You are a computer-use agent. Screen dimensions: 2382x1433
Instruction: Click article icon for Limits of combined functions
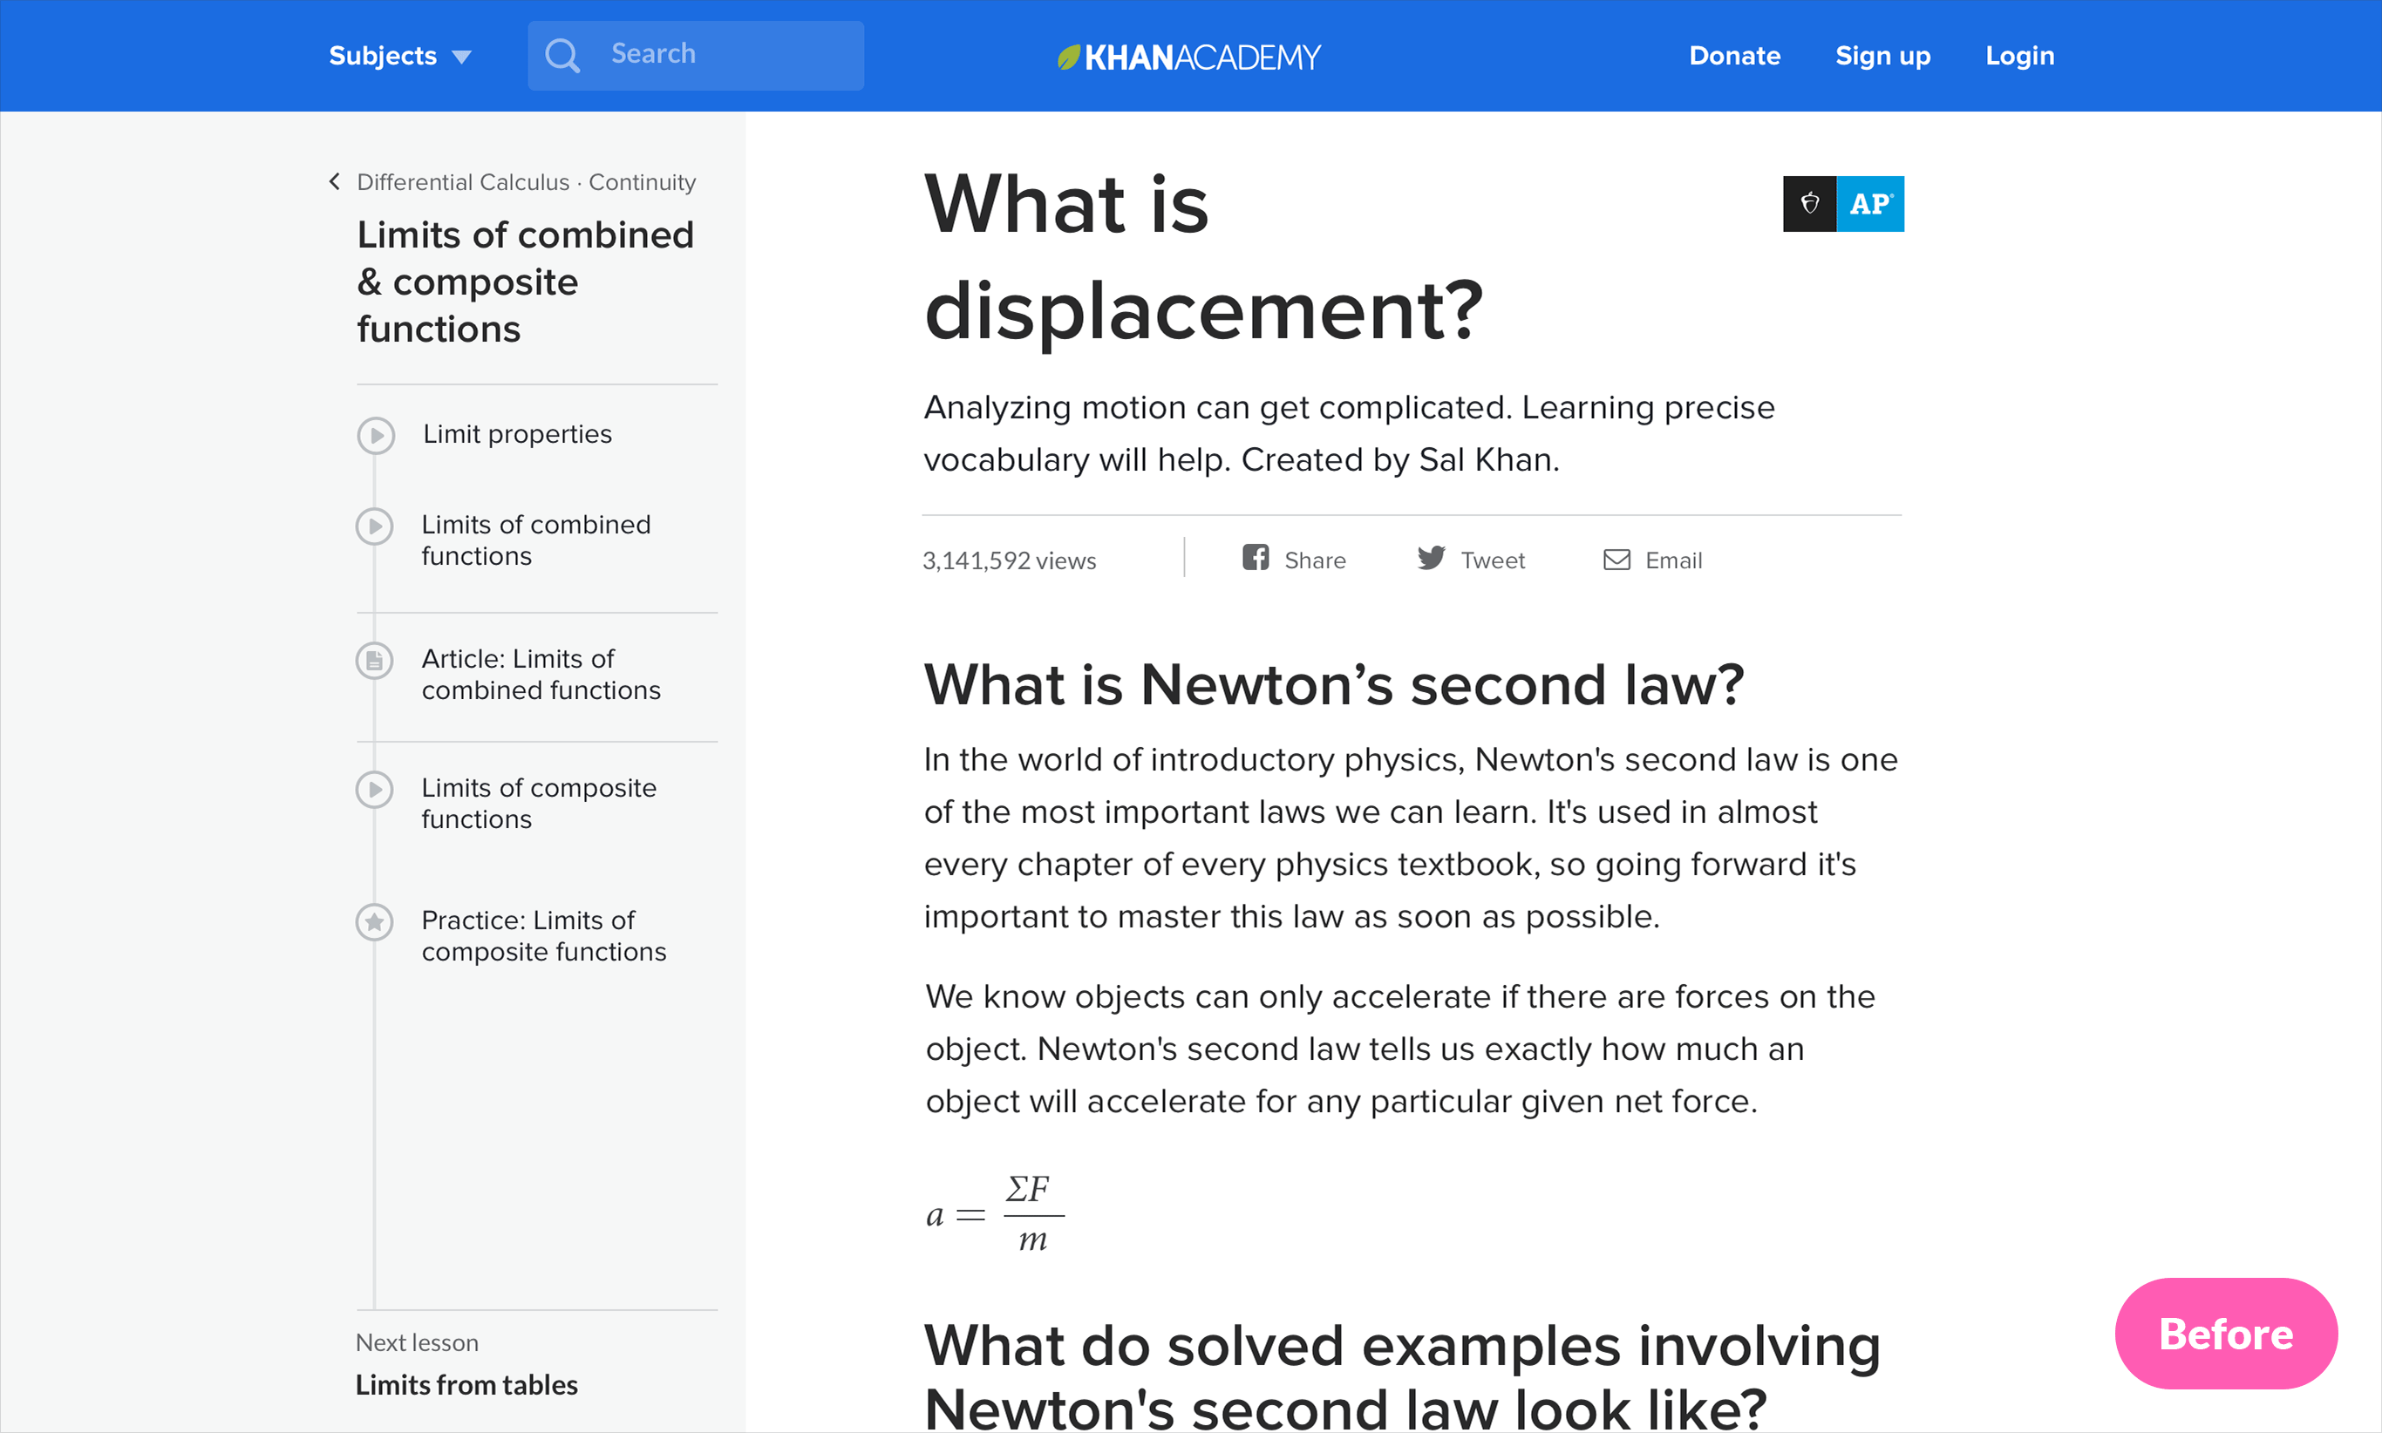point(375,661)
